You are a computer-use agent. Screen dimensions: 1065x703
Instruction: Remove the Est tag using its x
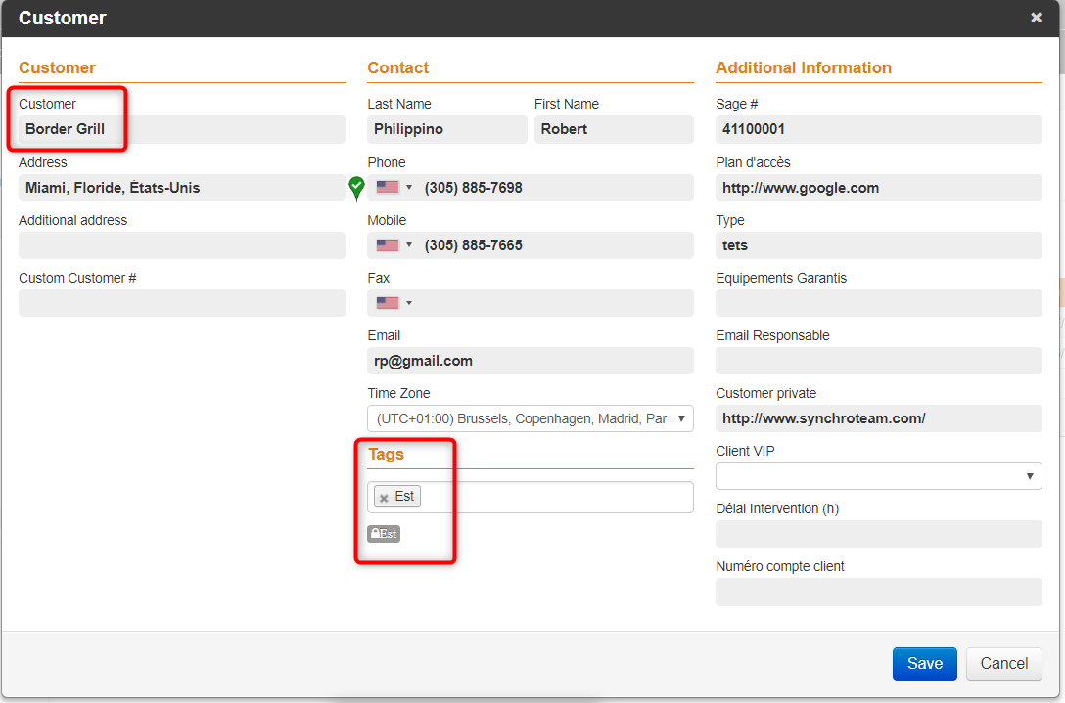pyautogui.click(x=384, y=498)
